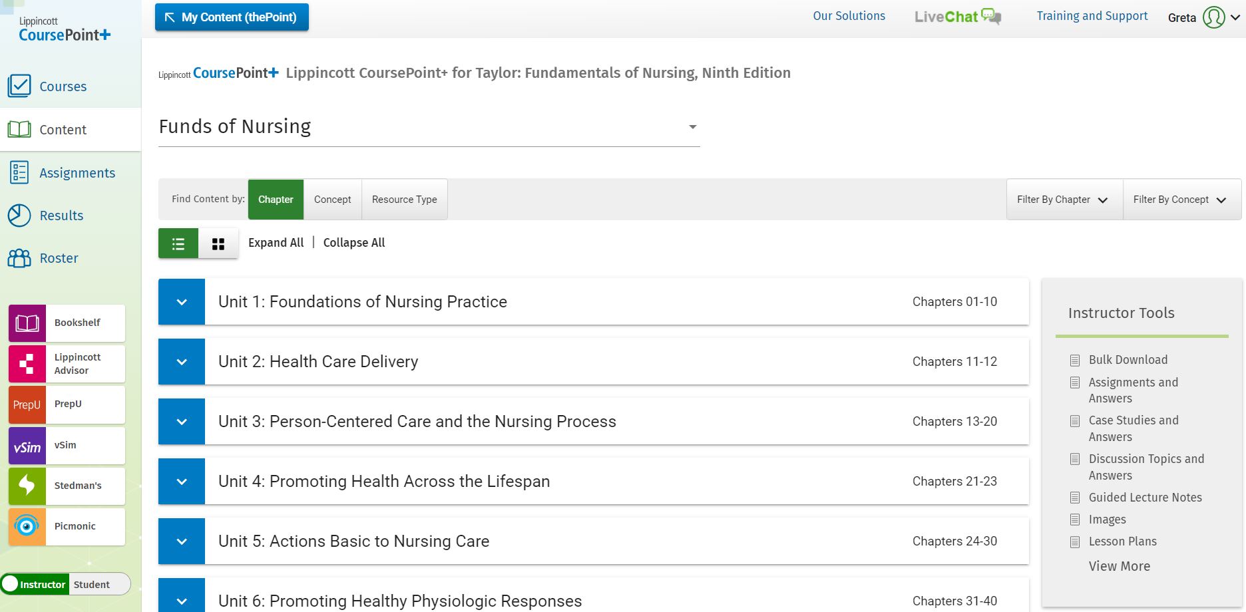1246x612 pixels.
Task: Switch to the Concept tab
Action: coord(332,200)
